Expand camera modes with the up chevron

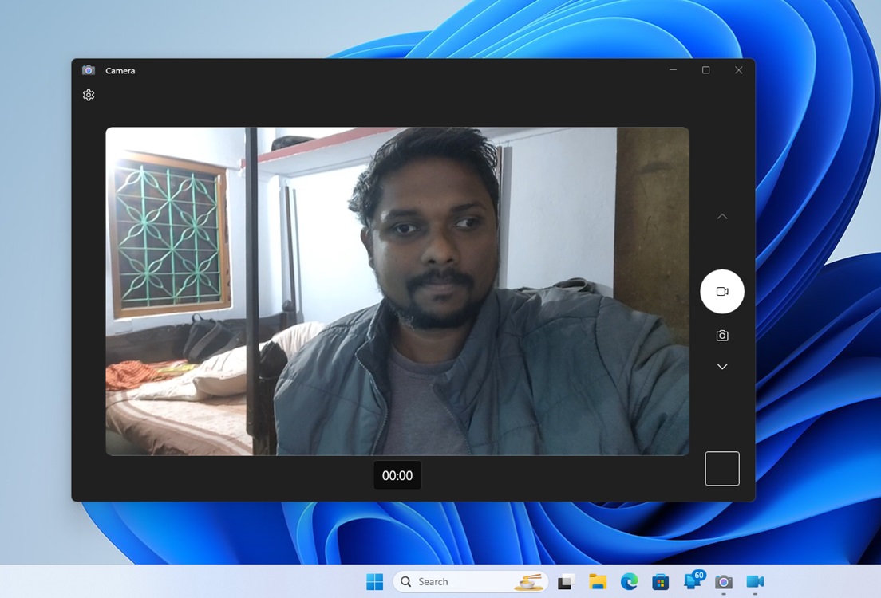[x=721, y=216]
